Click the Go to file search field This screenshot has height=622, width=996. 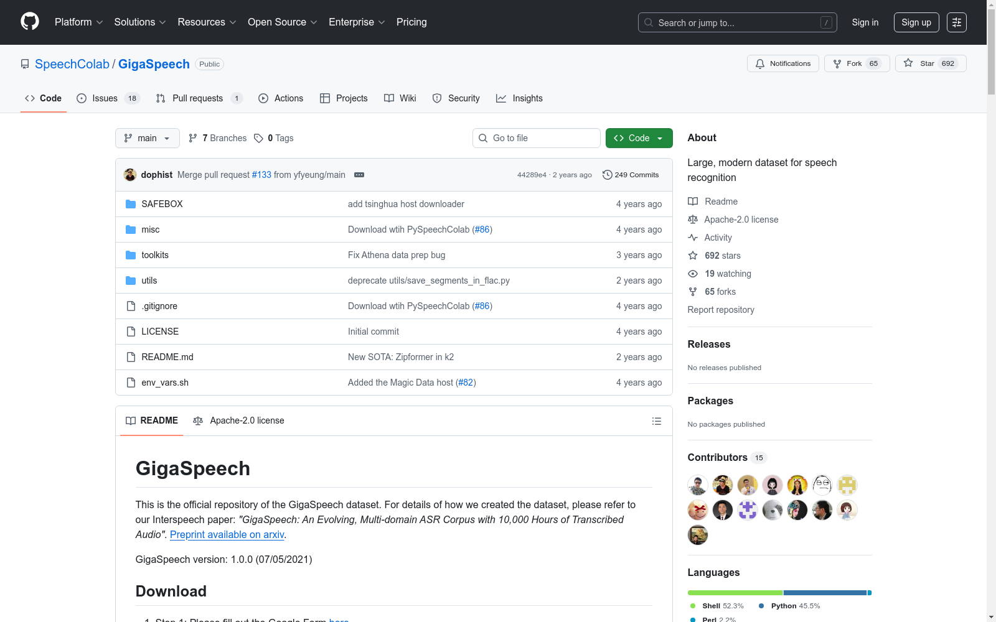(537, 138)
